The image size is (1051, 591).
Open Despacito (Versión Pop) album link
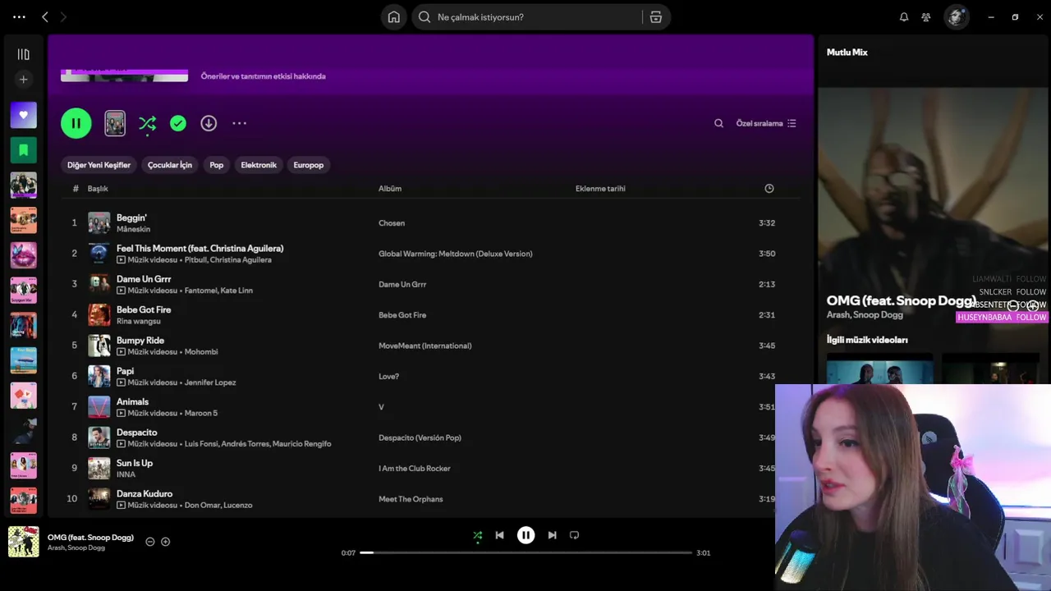point(420,438)
